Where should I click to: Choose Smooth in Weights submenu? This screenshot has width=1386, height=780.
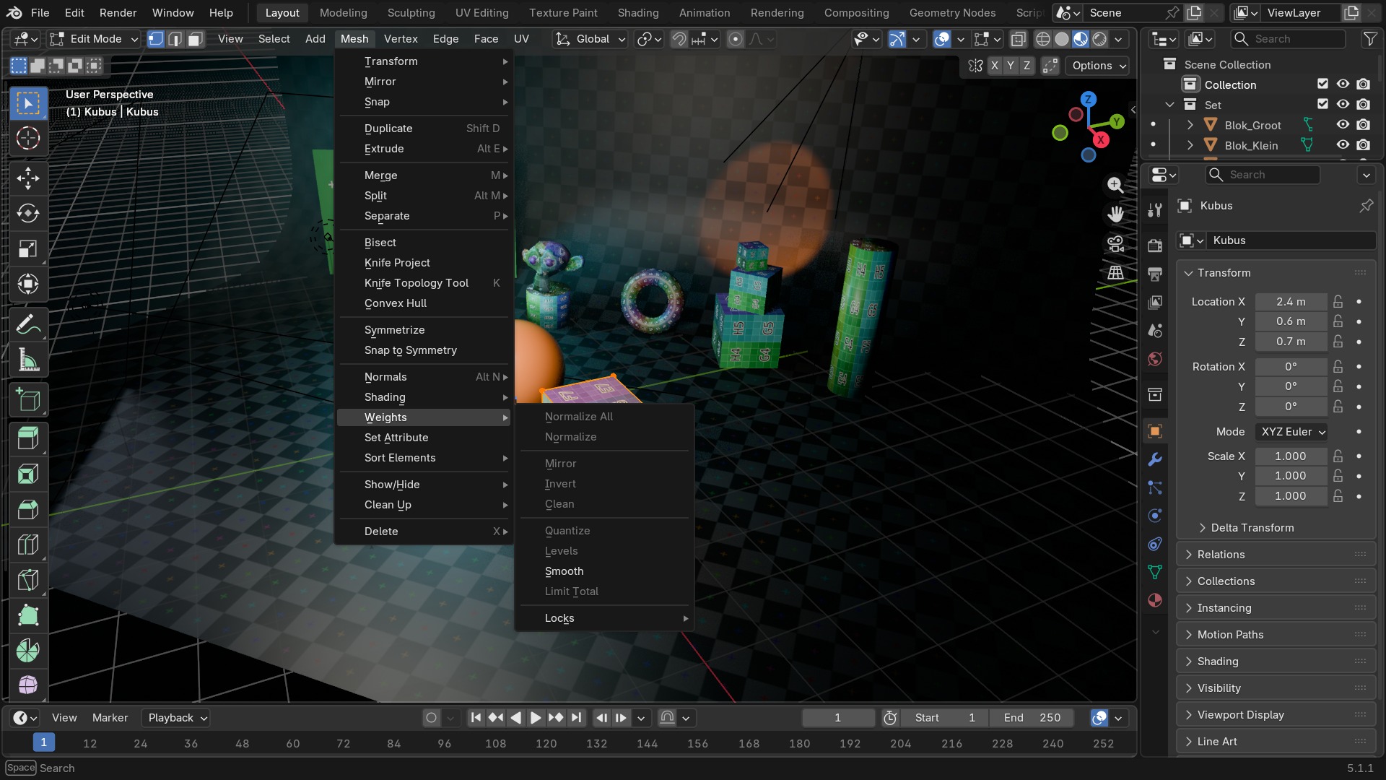pos(603,571)
